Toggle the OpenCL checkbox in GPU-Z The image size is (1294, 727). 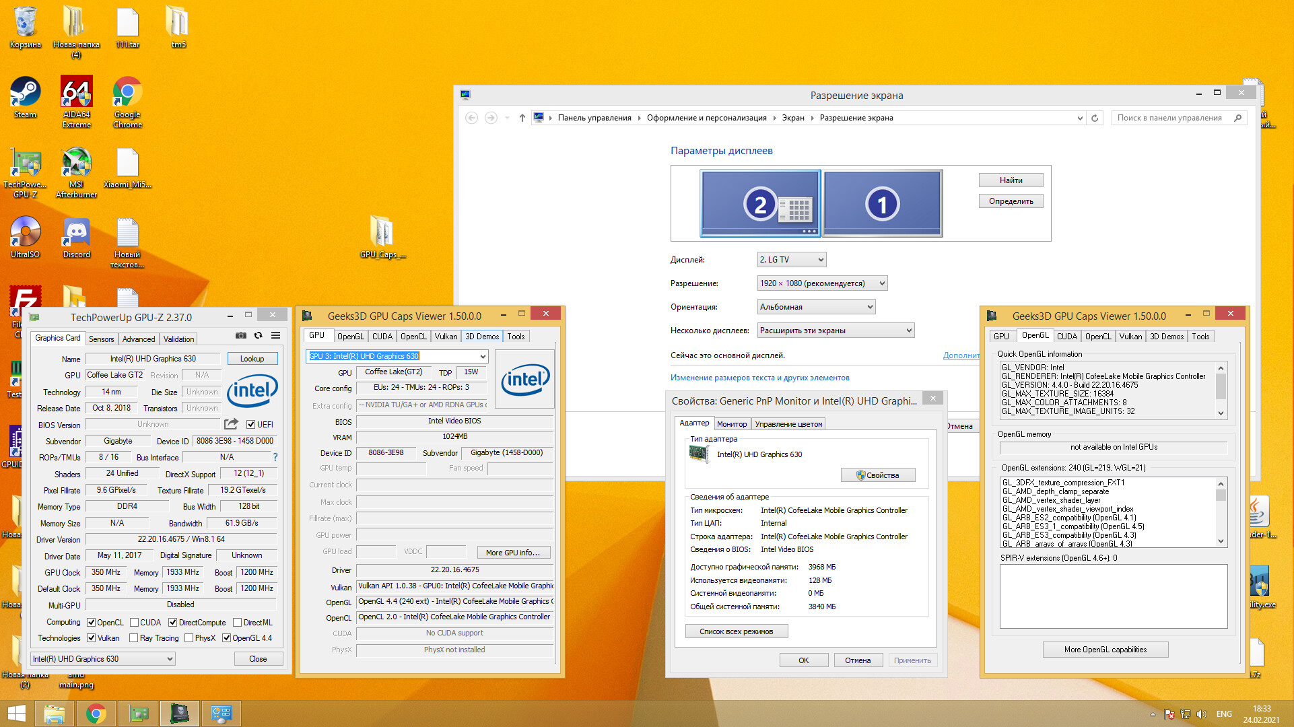[91, 623]
